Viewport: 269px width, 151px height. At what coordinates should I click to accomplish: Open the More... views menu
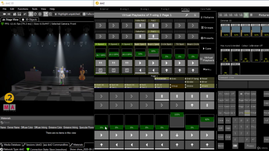207,69
